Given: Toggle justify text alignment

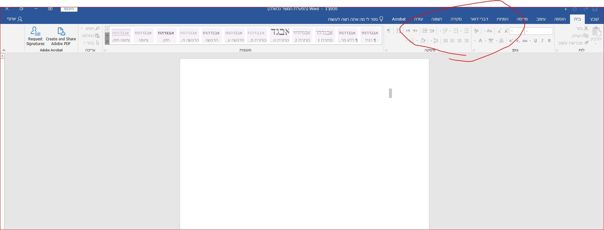Looking at the screenshot, I should point(445,41).
